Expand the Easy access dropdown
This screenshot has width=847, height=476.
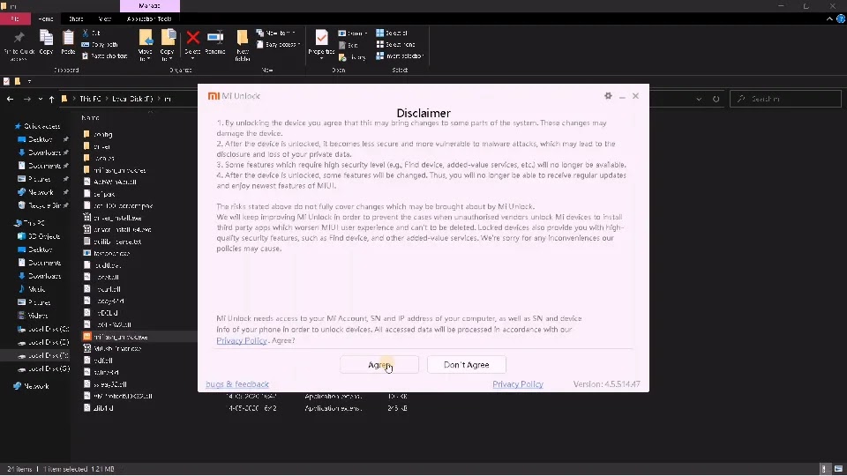[278, 45]
